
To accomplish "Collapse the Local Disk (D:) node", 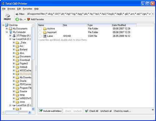I will 10,105.
